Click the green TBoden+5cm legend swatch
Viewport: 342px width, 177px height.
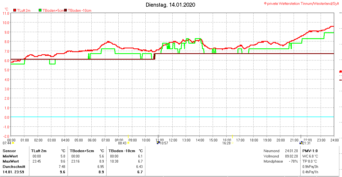click(40, 10)
